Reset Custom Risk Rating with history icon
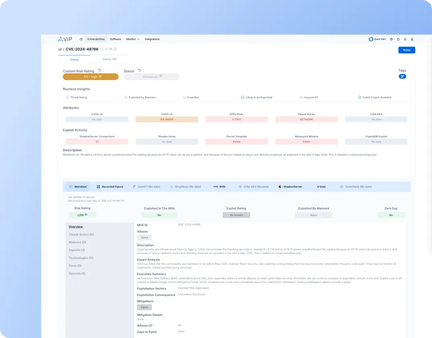Viewport: 432px width, 338px height. point(100,70)
